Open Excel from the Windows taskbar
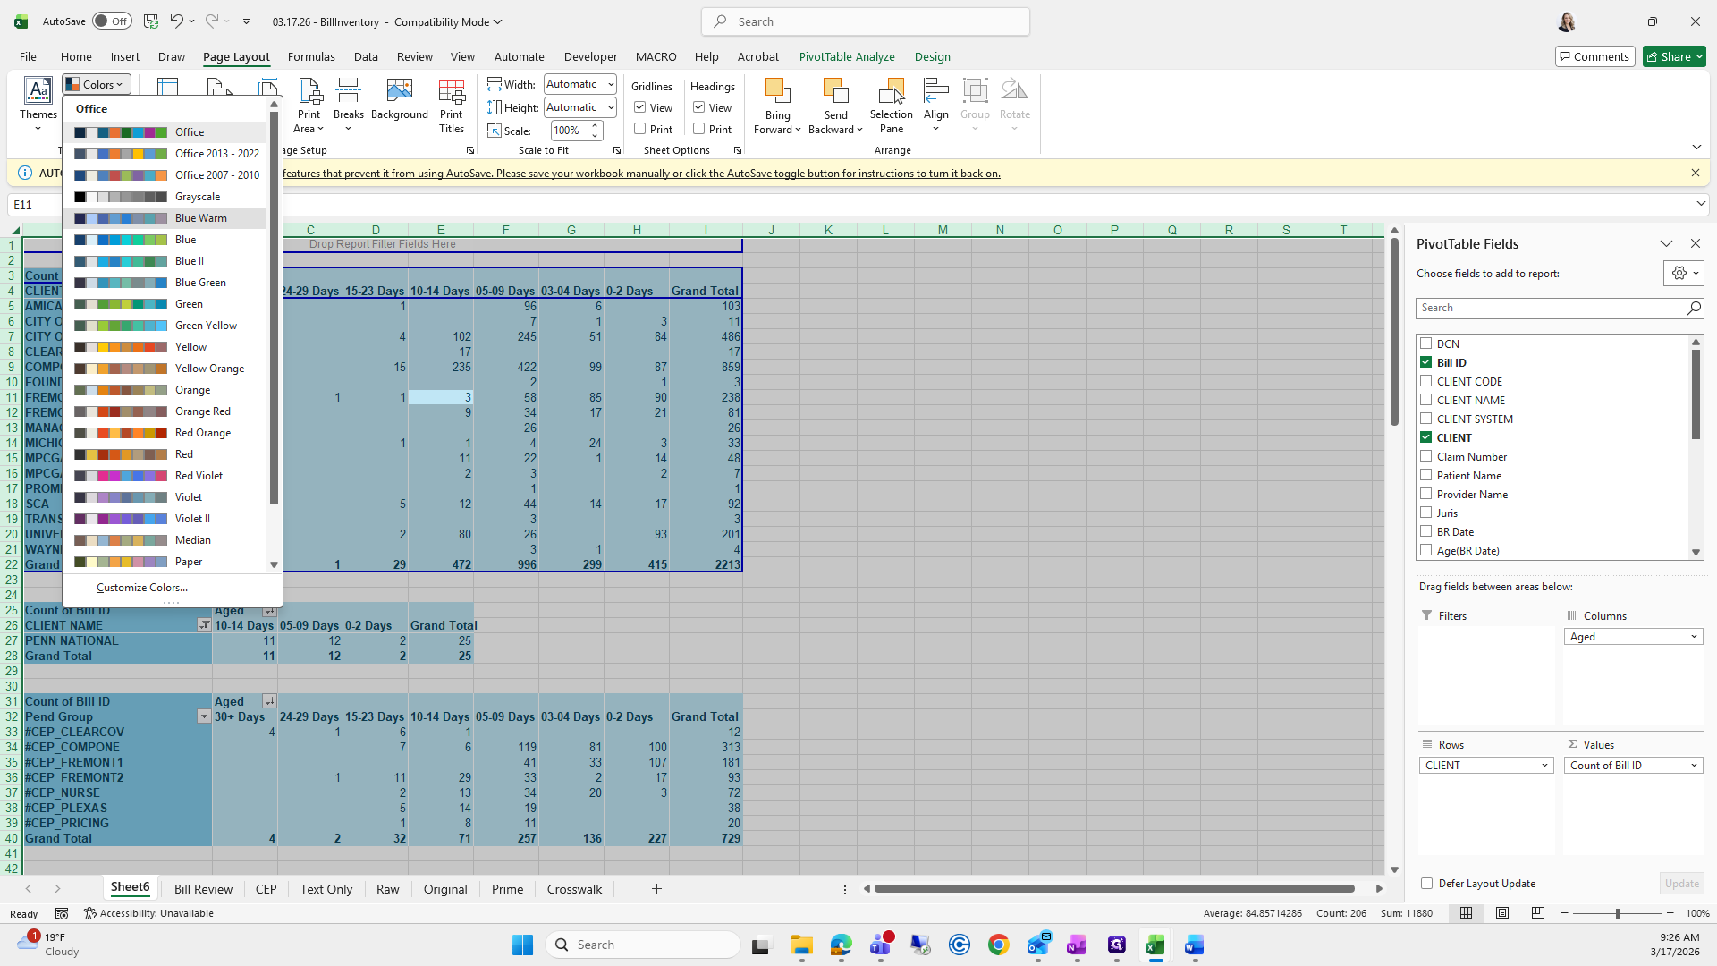The width and height of the screenshot is (1717, 966). (1155, 945)
